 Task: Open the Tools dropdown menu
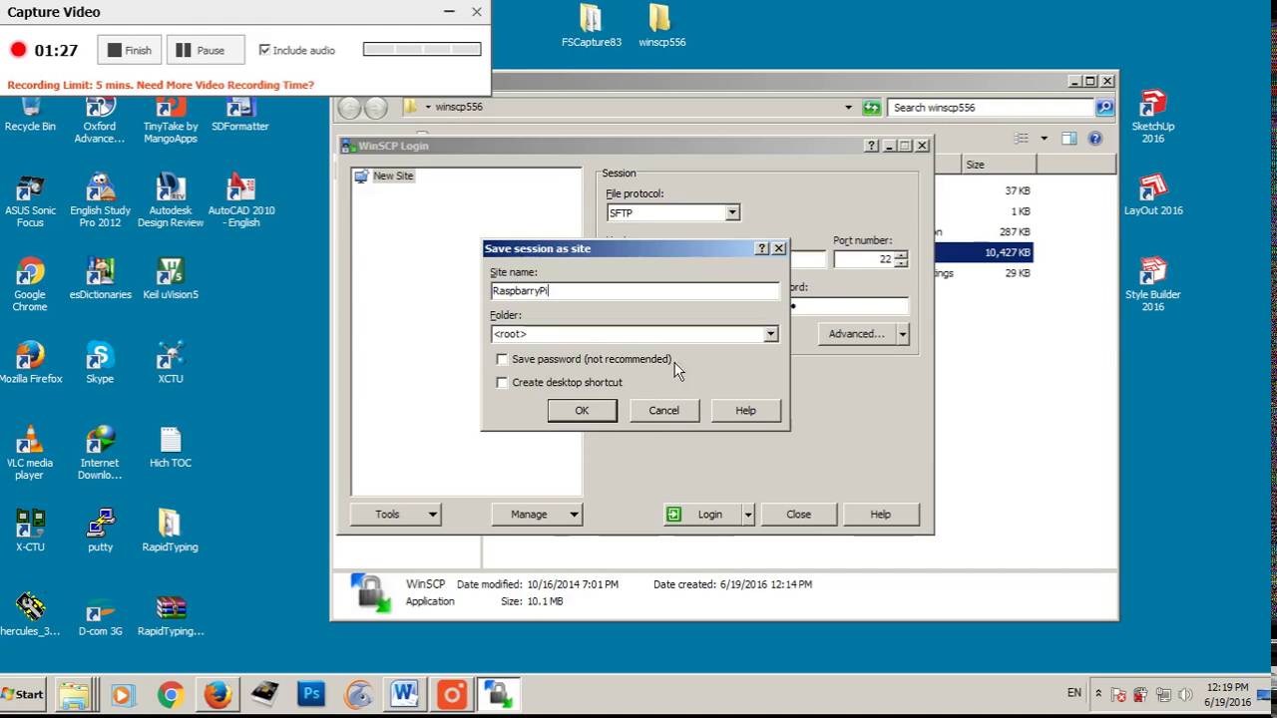coord(395,515)
